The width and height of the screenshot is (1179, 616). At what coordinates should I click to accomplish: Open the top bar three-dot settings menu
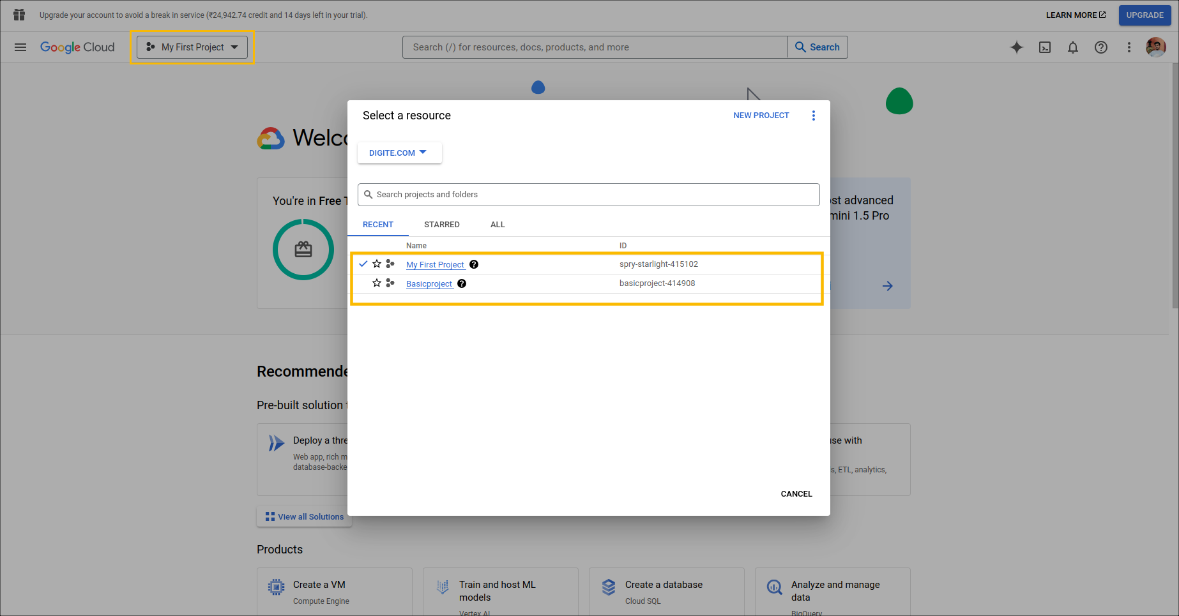(x=1129, y=47)
